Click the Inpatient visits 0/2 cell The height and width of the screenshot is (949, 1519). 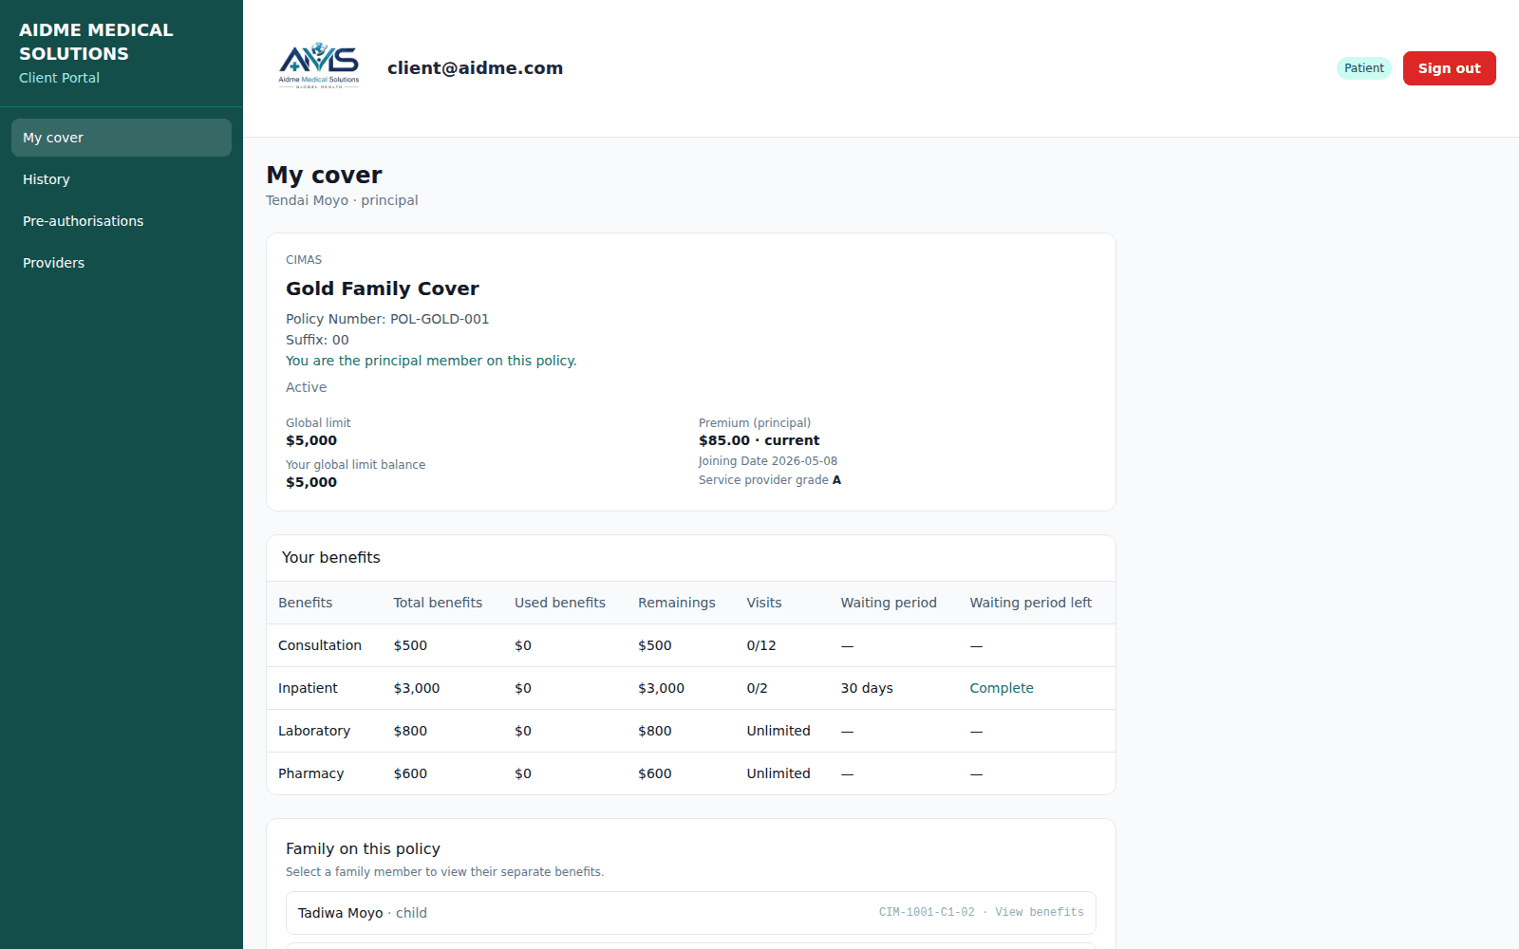(x=757, y=688)
